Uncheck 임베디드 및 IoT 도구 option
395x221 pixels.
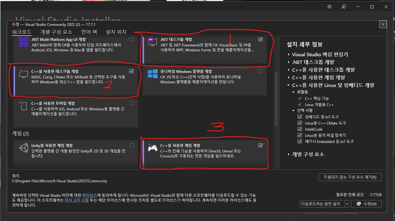(300, 117)
